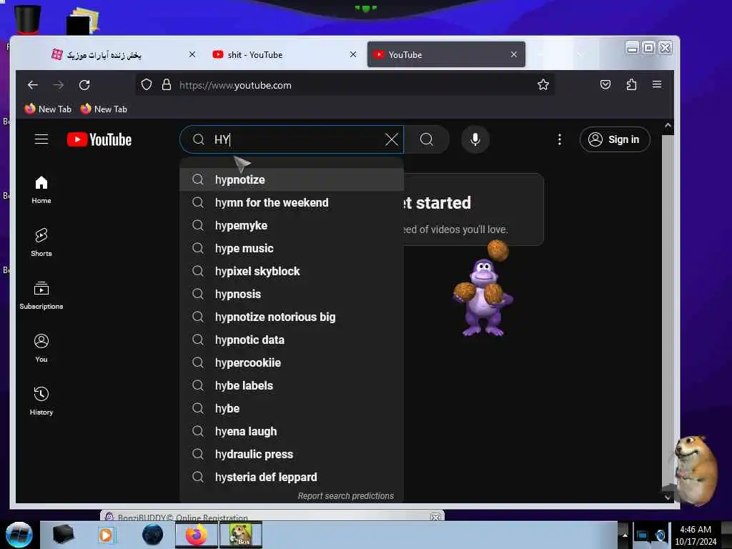732x549 pixels.
Task: Close the Aparat tab
Action: point(192,54)
